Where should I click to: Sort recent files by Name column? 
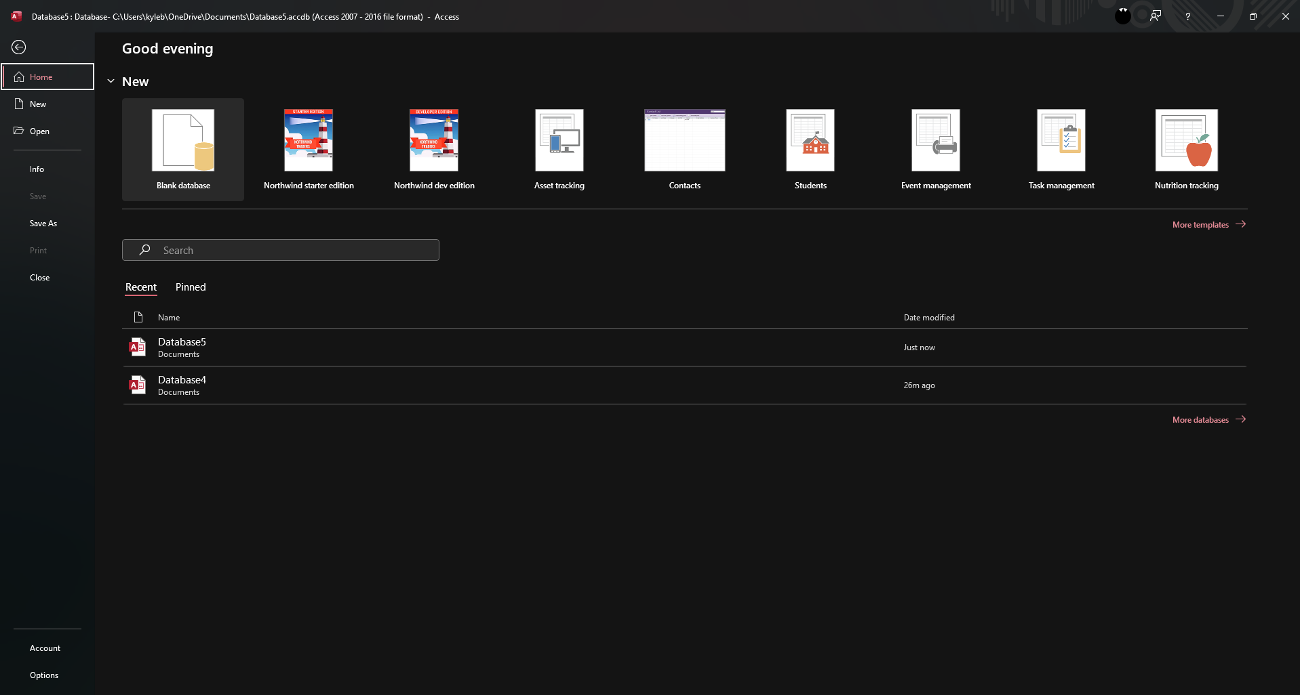(169, 317)
